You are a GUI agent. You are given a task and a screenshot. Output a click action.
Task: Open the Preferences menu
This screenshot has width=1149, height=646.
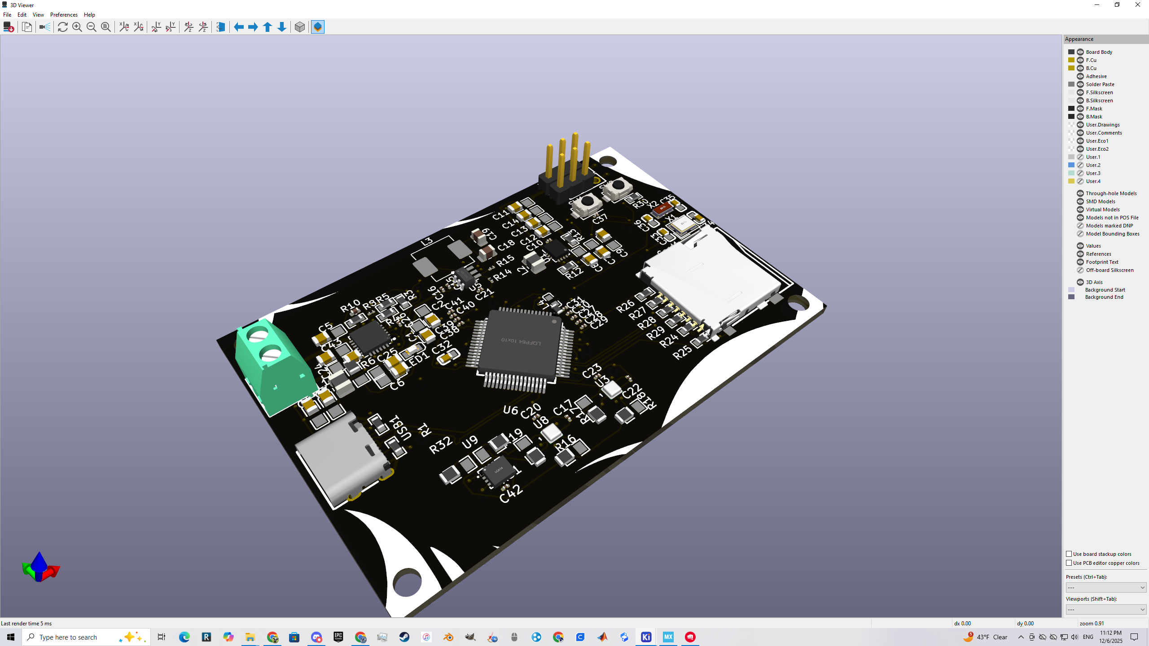click(x=64, y=15)
